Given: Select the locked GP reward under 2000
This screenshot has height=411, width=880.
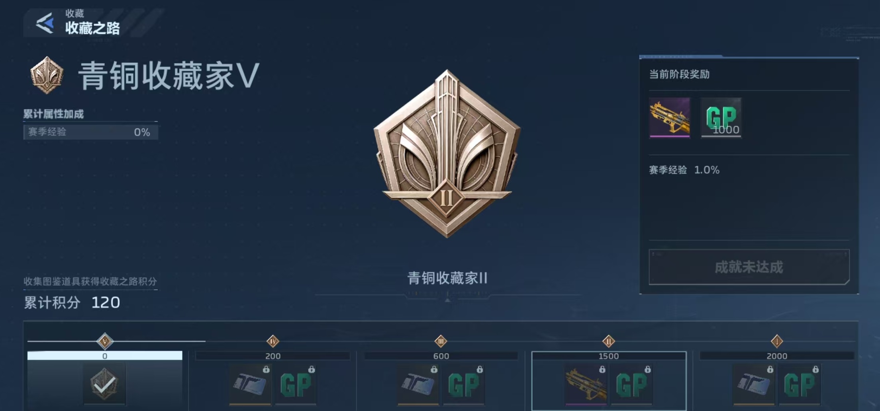Looking at the screenshot, I should click(800, 384).
